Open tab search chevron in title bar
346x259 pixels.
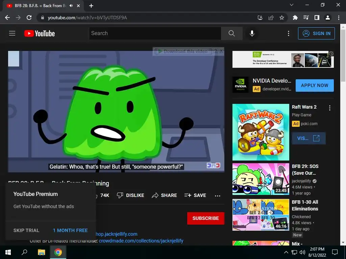292,5
